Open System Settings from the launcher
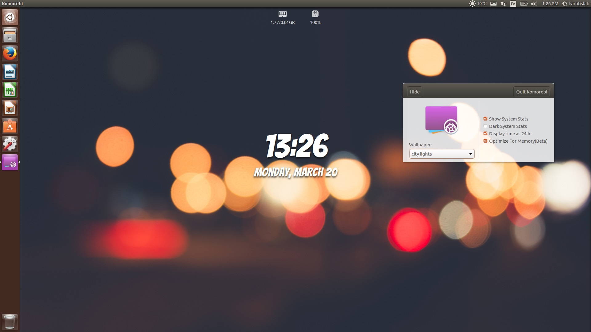 pos(10,144)
